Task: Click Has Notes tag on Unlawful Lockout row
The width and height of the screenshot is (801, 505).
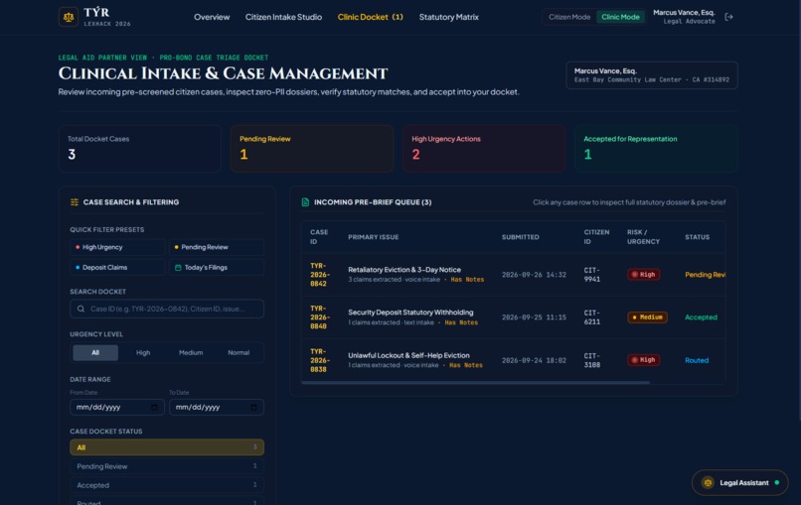Action: click(466, 365)
